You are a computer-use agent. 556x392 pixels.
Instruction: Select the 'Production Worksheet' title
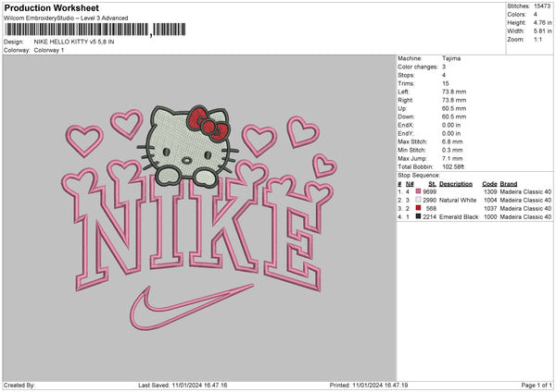(x=51, y=7)
